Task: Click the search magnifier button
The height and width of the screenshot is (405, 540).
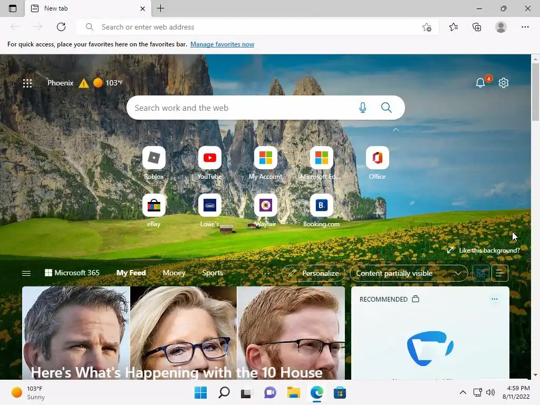Action: (x=387, y=108)
